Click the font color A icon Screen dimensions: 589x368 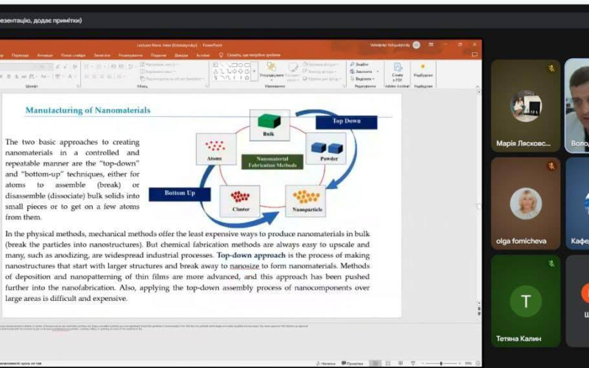point(70,77)
